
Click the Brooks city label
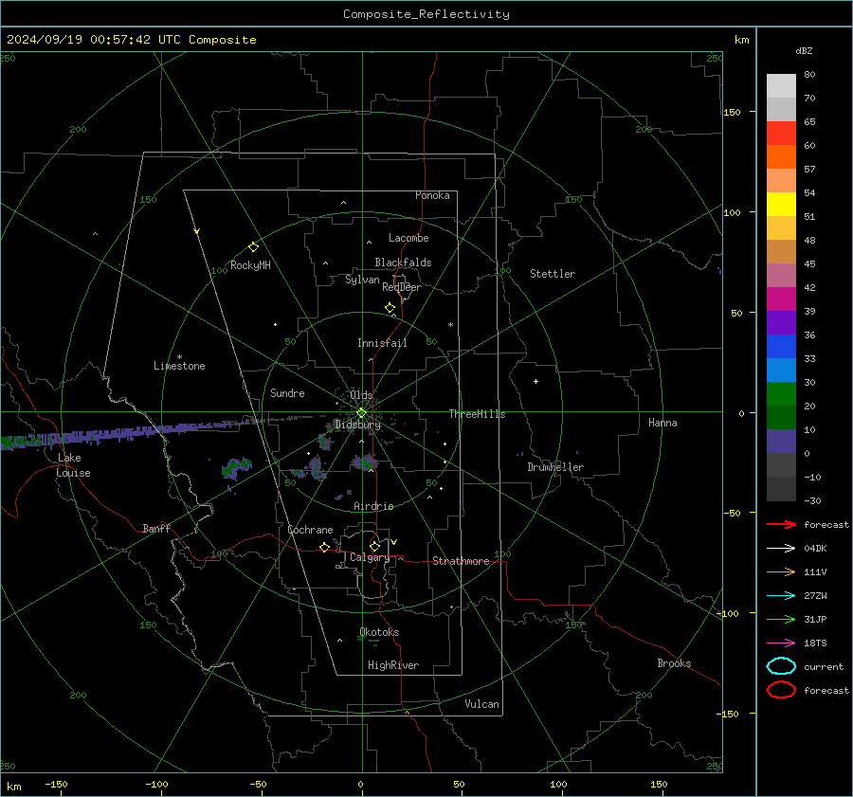[674, 663]
